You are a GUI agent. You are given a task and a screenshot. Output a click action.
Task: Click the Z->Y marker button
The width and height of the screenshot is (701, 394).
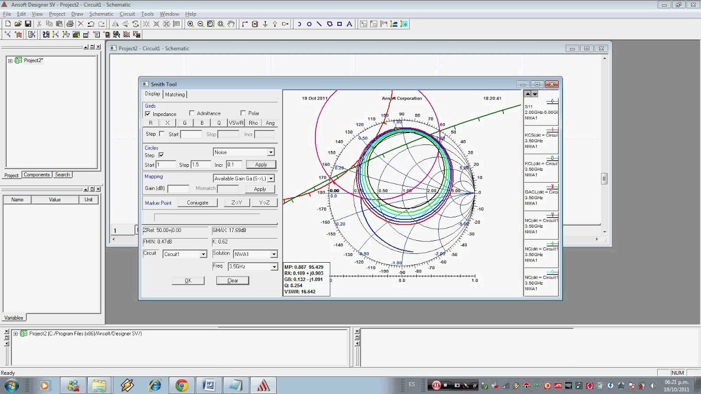tap(237, 203)
